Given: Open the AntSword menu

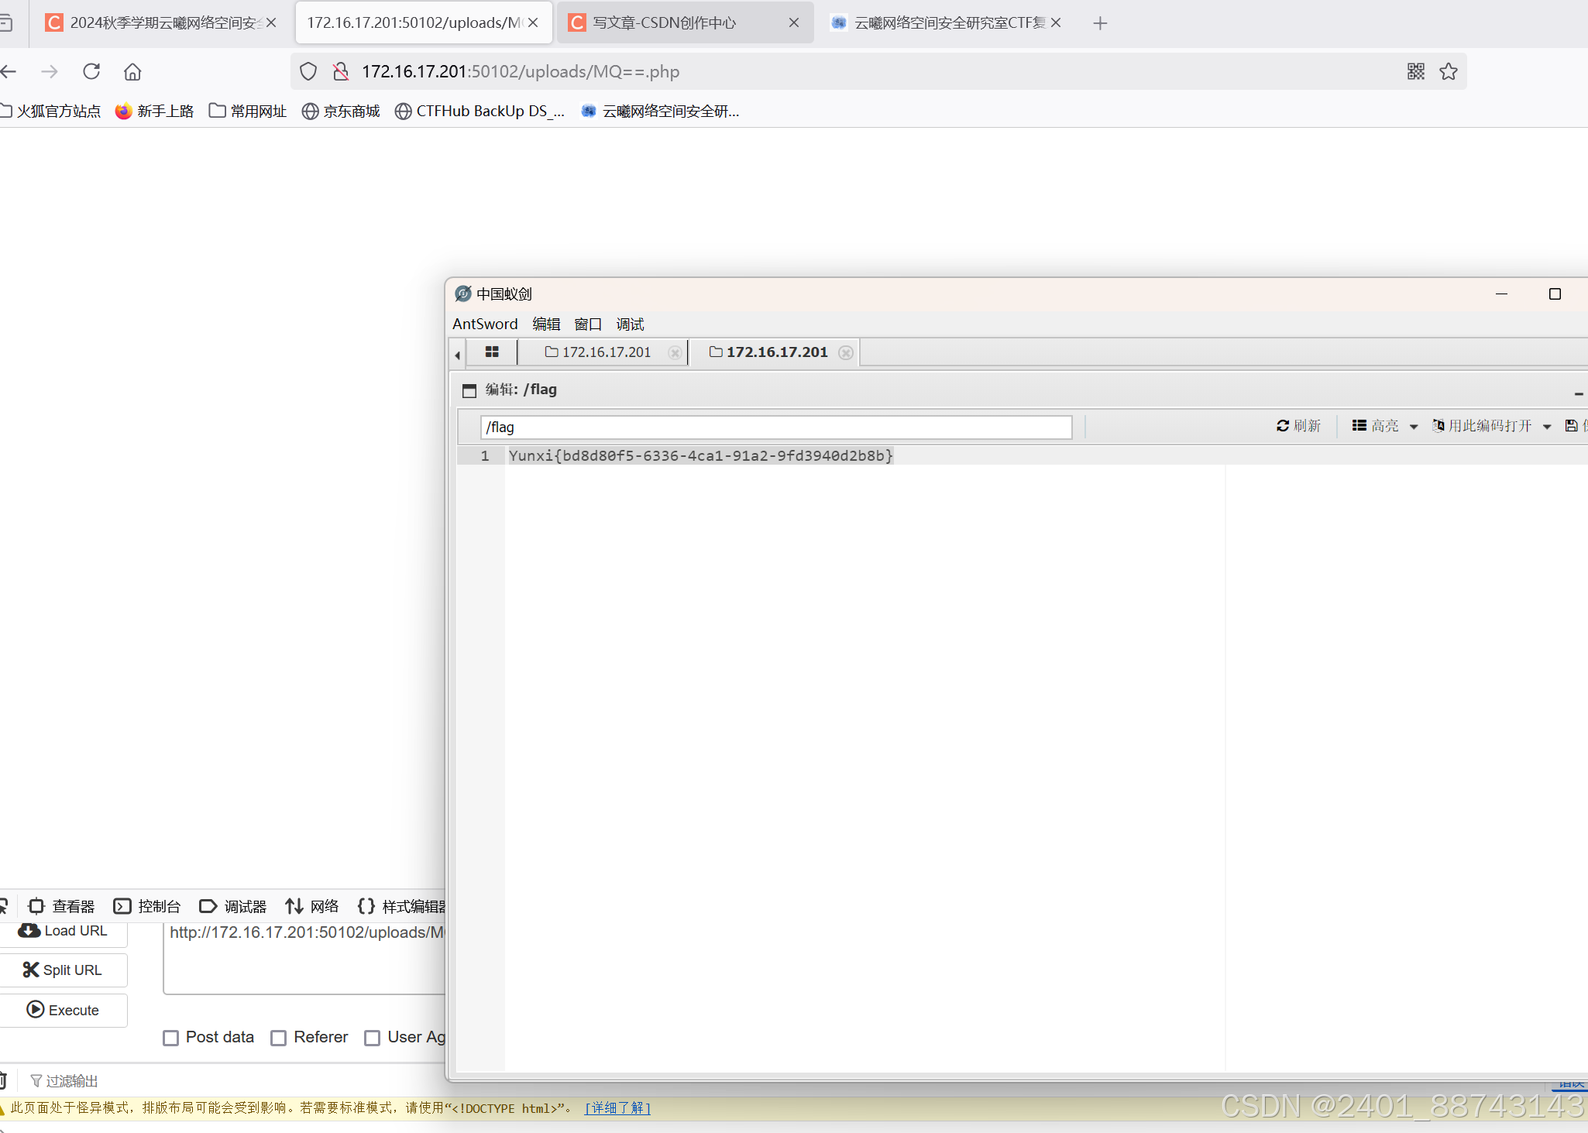Looking at the screenshot, I should (x=485, y=324).
